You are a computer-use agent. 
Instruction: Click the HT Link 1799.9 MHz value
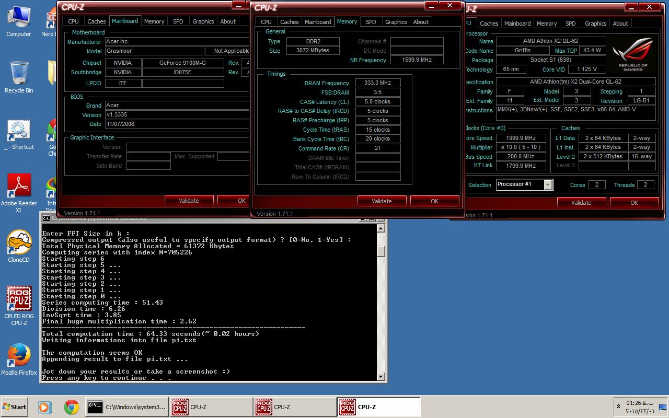point(521,166)
